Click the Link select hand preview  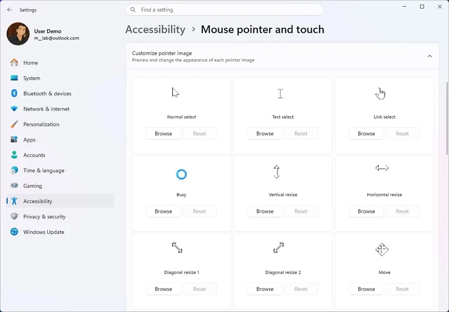(x=380, y=93)
